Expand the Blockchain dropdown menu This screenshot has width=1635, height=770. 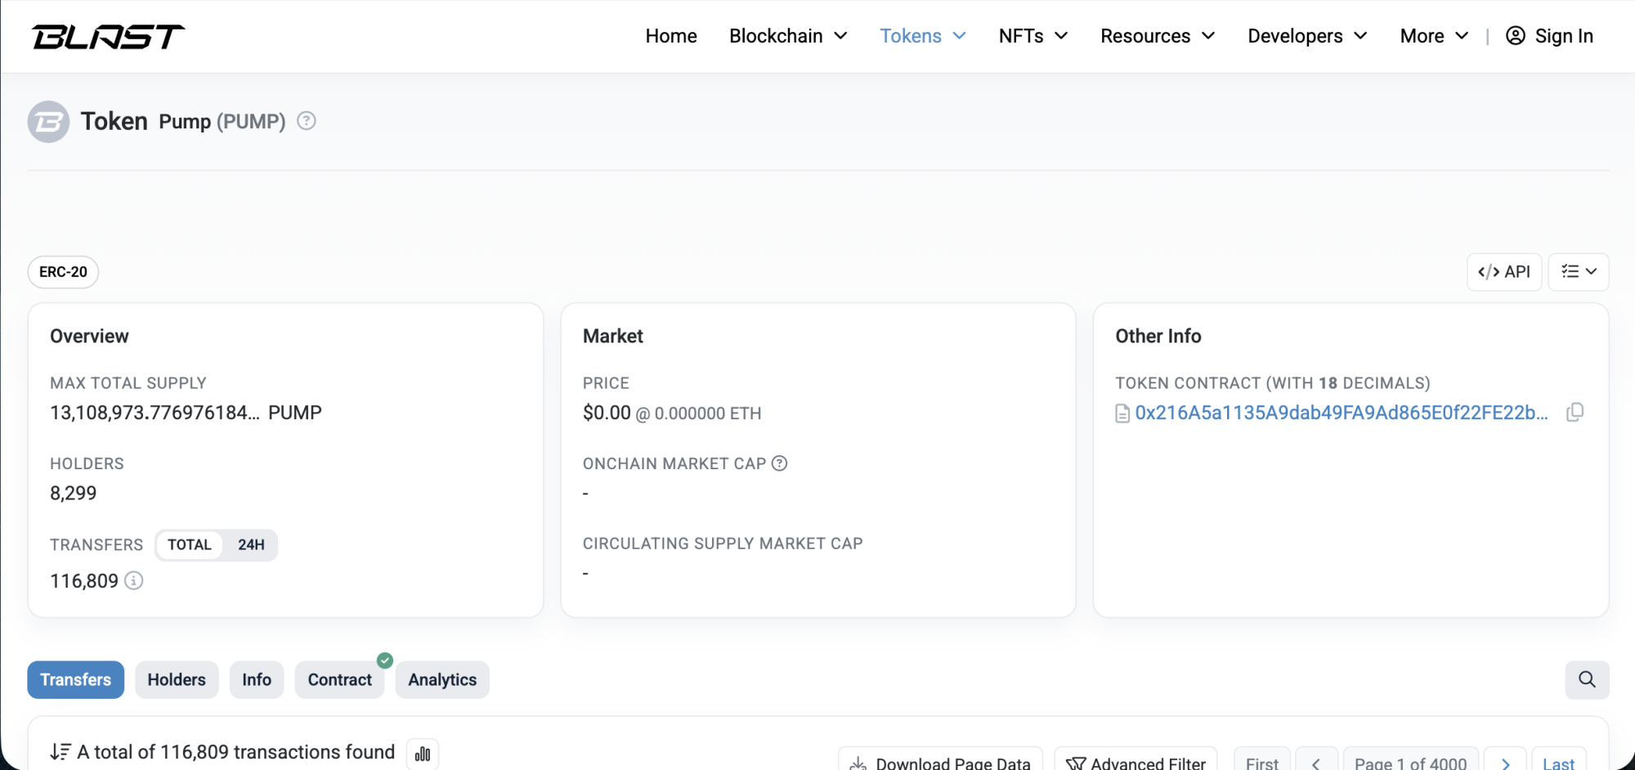coord(787,36)
